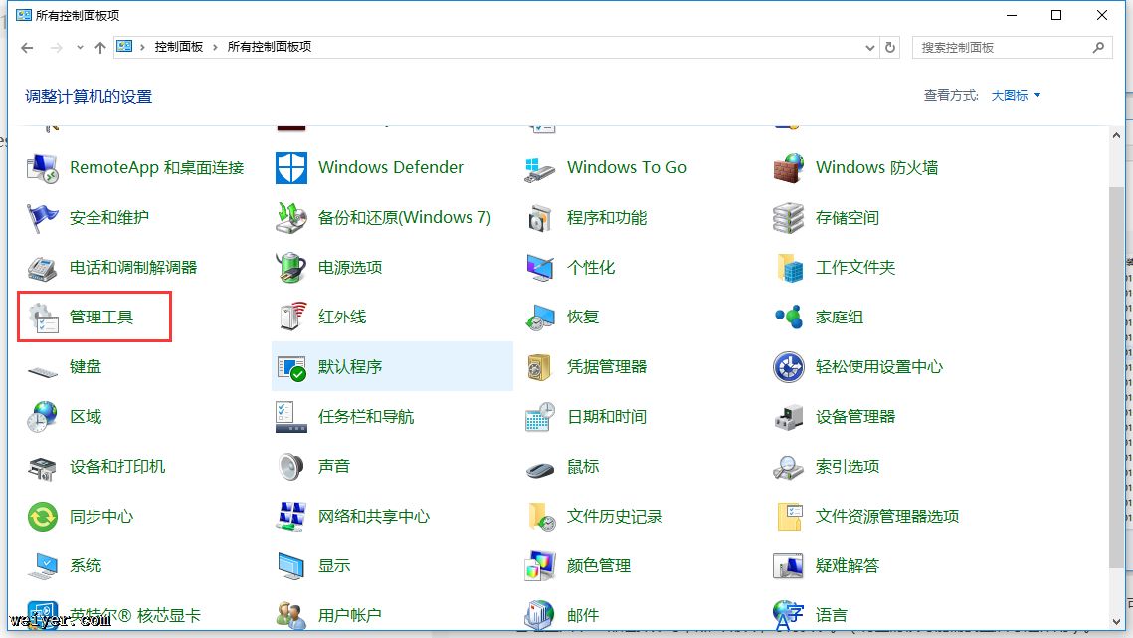Image resolution: width=1133 pixels, height=638 pixels.
Task: Open the Windows 防火墙 brick wall icon
Action: [x=789, y=167]
